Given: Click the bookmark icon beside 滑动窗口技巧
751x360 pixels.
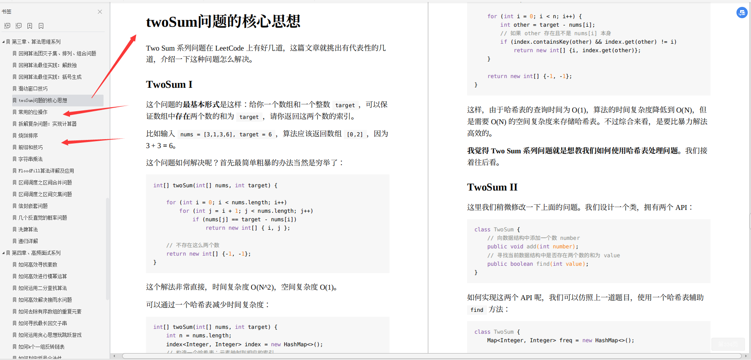Looking at the screenshot, I should tap(15, 89).
